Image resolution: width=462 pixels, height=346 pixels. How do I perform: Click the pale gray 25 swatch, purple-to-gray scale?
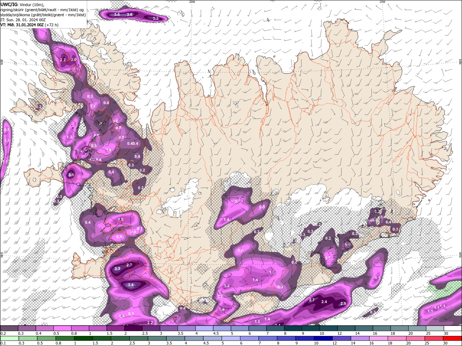(435, 328)
